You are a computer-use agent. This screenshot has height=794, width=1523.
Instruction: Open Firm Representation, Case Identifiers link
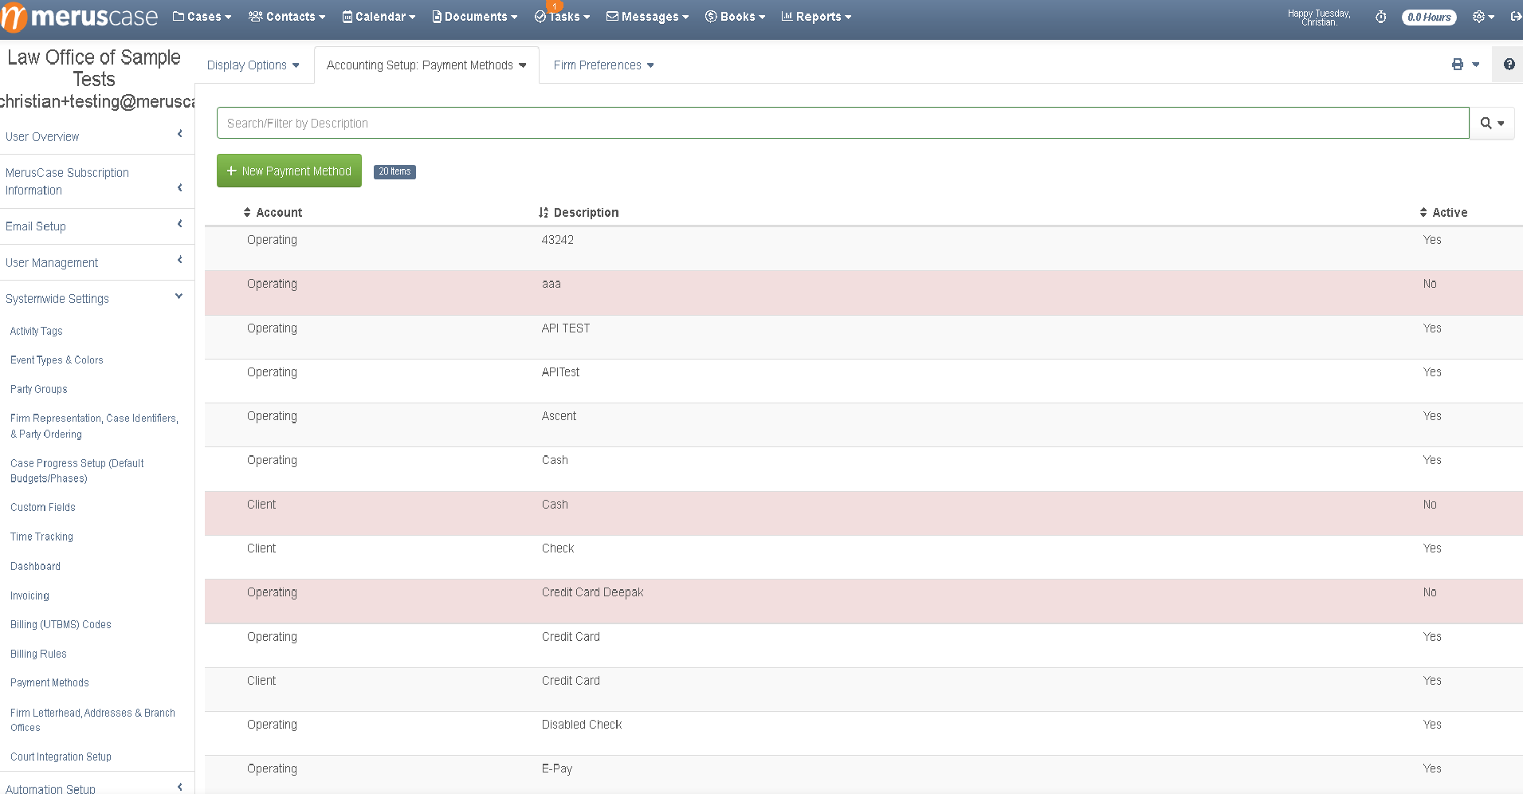click(x=94, y=426)
